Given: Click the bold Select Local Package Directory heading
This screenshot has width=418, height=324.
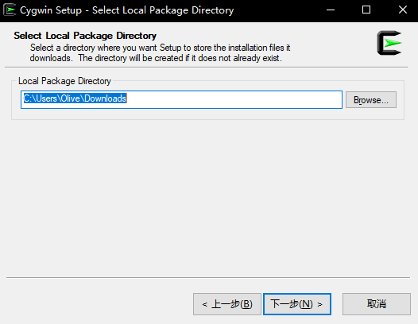Looking at the screenshot, I should pos(85,36).
